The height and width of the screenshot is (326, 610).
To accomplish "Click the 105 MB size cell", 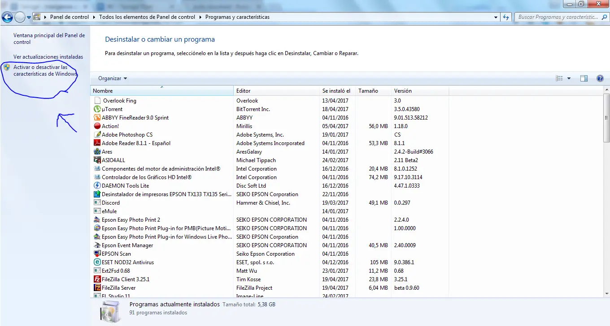I will (x=379, y=262).
